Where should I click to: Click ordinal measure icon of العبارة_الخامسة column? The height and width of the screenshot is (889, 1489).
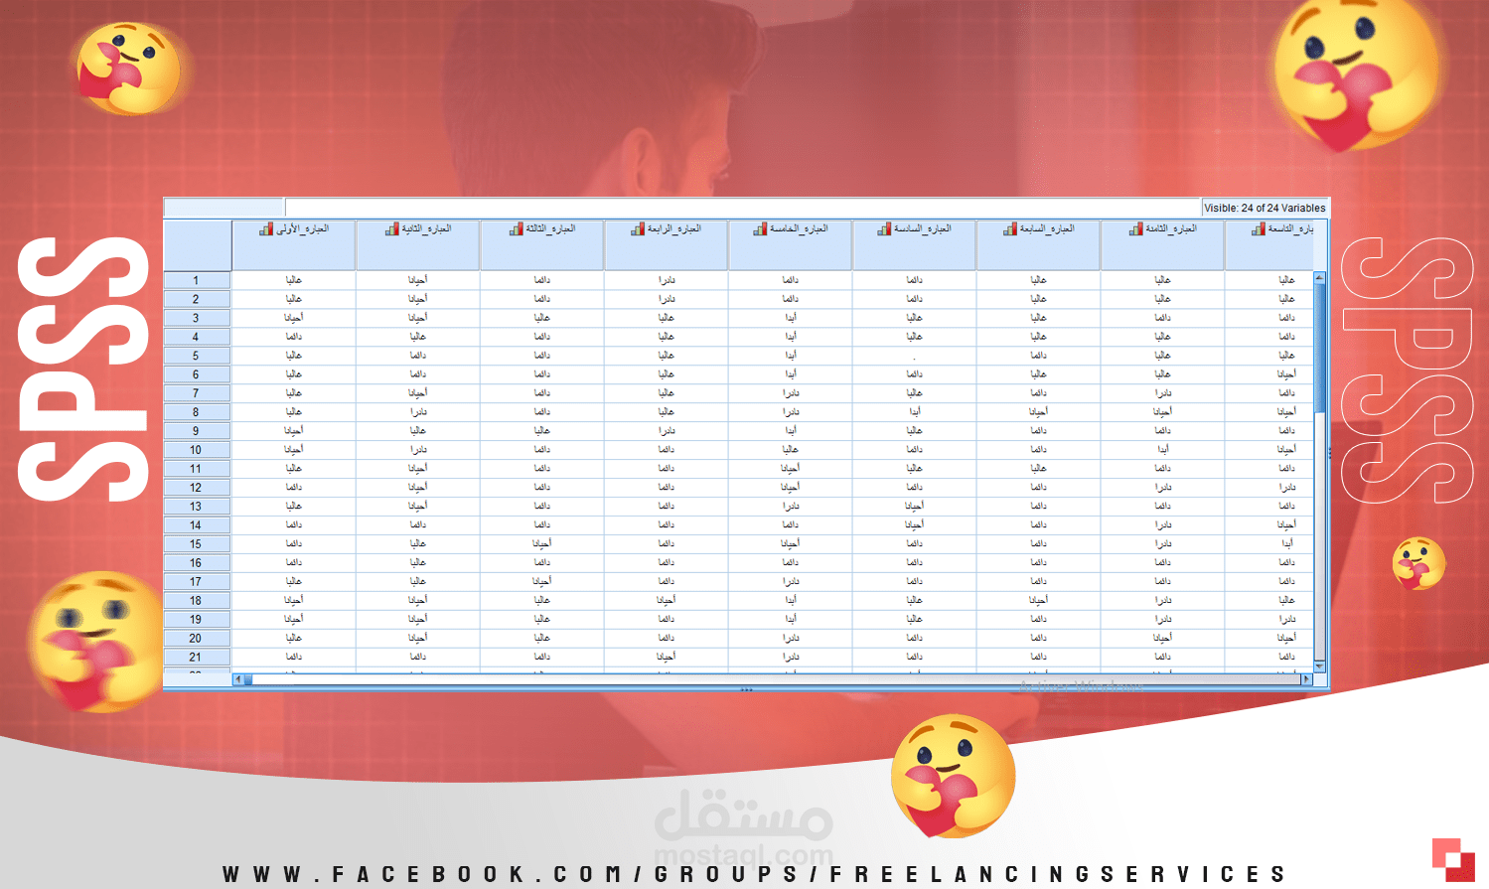761,229
